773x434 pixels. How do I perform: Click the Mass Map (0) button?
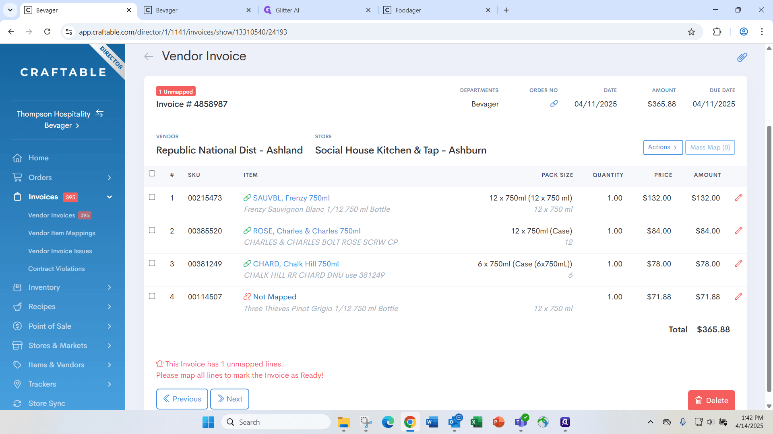710,147
